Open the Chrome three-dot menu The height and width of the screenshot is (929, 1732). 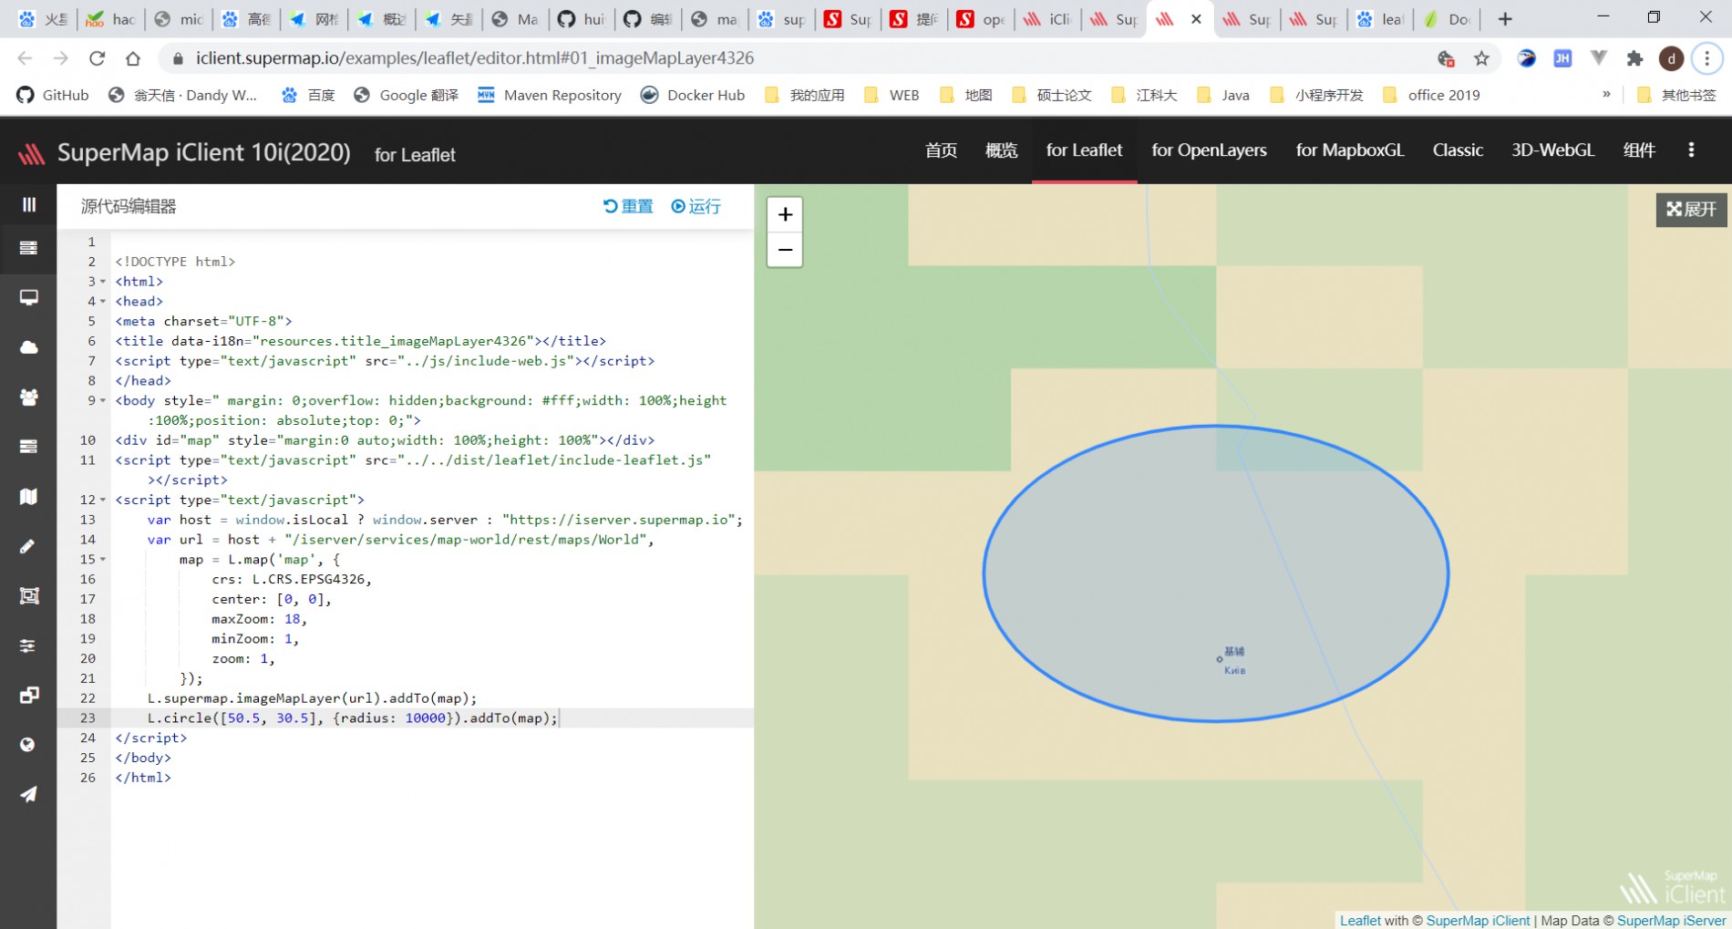point(1706,58)
